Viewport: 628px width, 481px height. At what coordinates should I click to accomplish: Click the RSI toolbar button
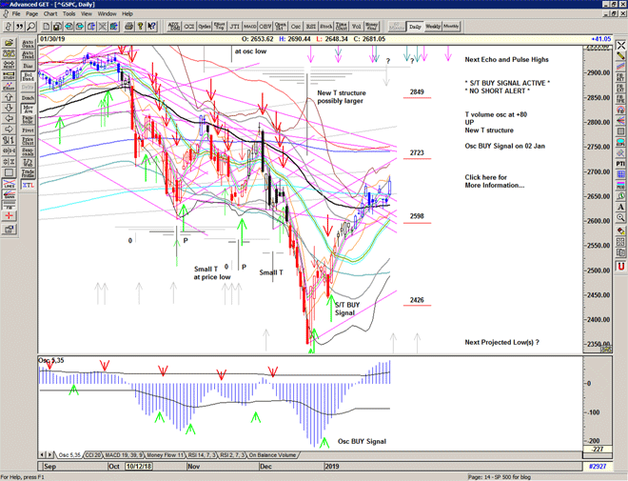(x=311, y=27)
